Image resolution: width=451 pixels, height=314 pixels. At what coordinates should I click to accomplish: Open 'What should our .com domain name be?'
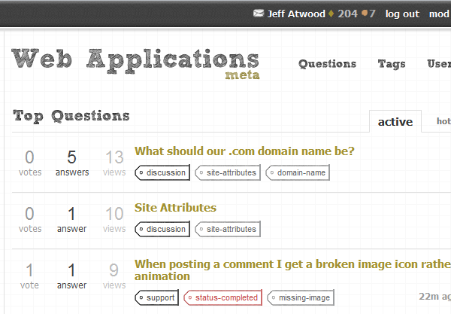pos(244,151)
